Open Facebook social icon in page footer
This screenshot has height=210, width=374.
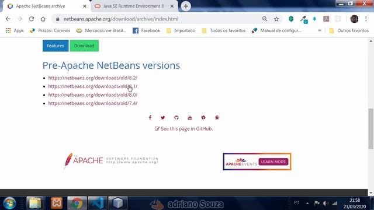pyautogui.click(x=150, y=117)
